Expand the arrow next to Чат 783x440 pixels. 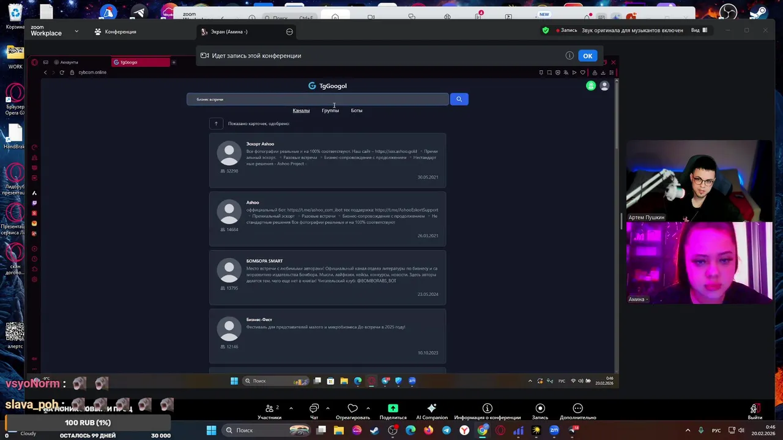(328, 408)
